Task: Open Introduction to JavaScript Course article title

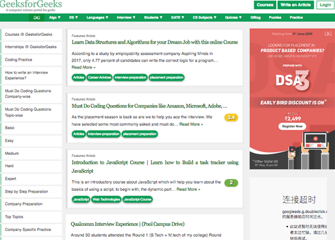Action: tap(155, 167)
